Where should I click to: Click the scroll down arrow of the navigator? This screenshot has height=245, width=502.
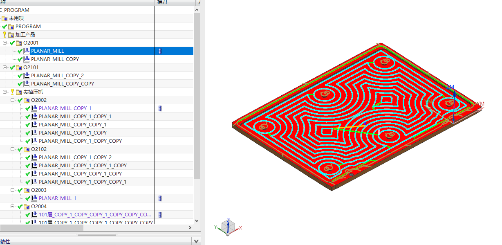tap(197, 221)
